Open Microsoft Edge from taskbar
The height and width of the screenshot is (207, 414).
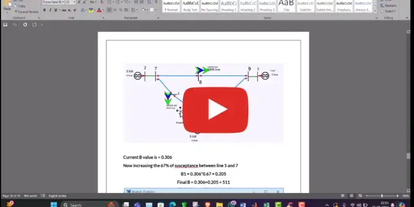172,205
